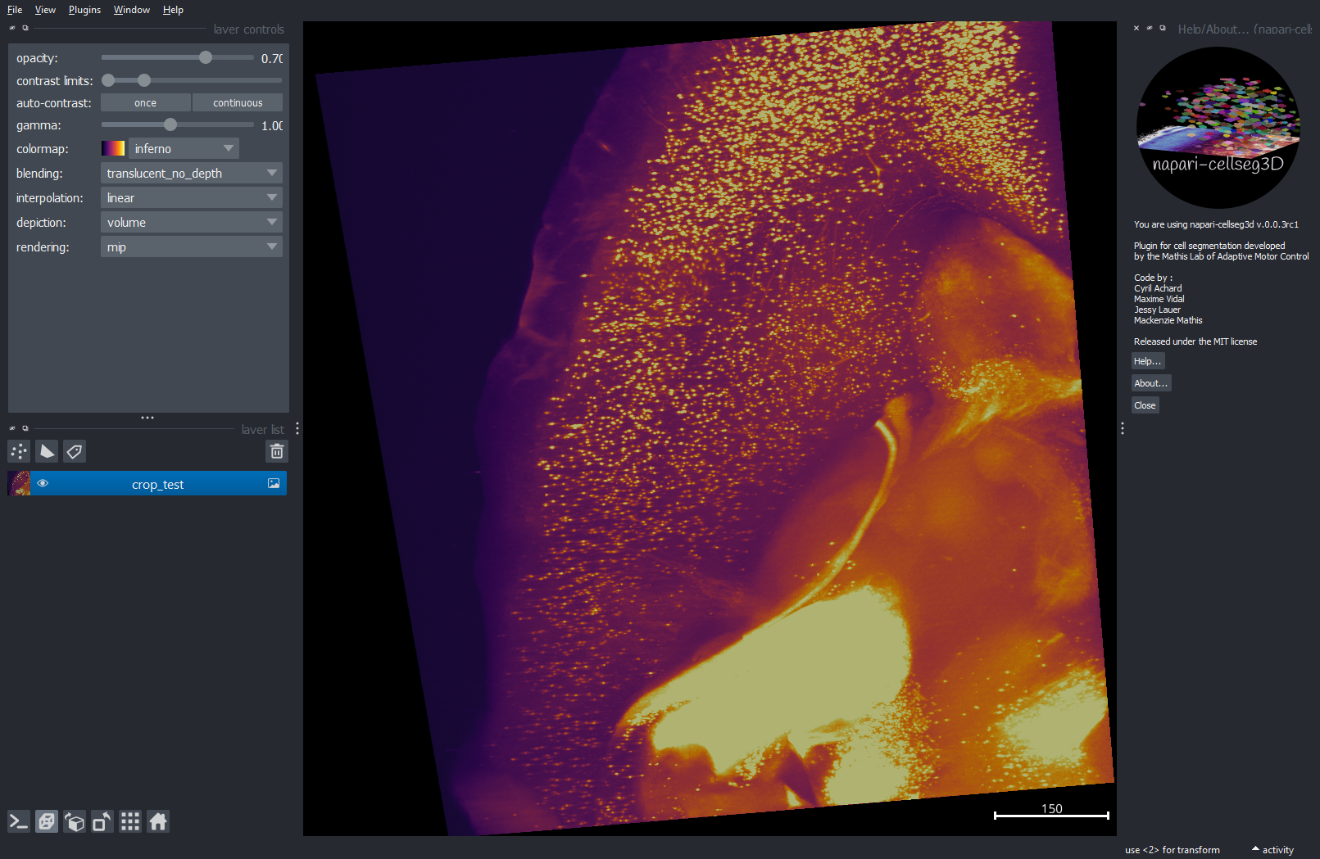This screenshot has height=859, width=1320.
Task: Expand the activity panel
Action: click(x=1272, y=849)
